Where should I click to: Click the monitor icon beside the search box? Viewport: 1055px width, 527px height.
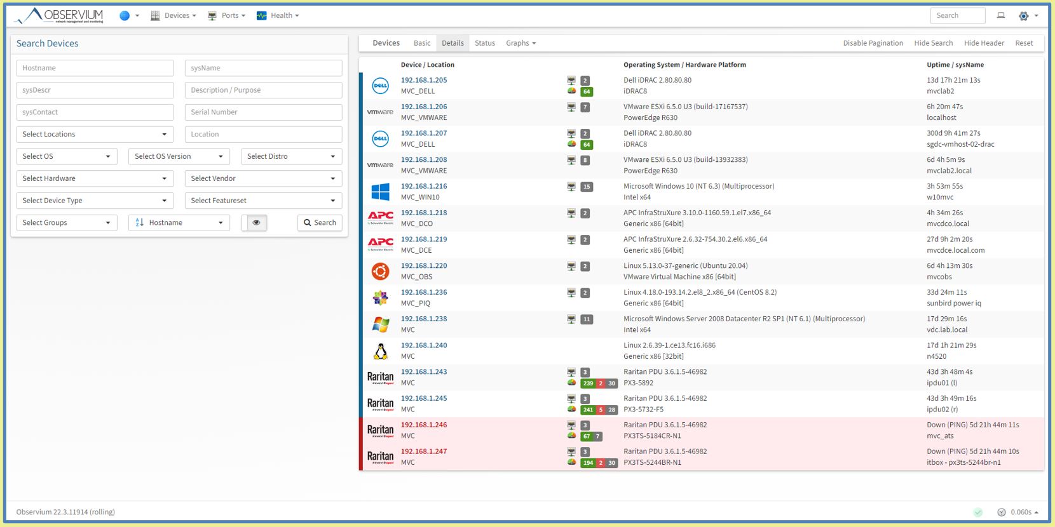click(1000, 16)
